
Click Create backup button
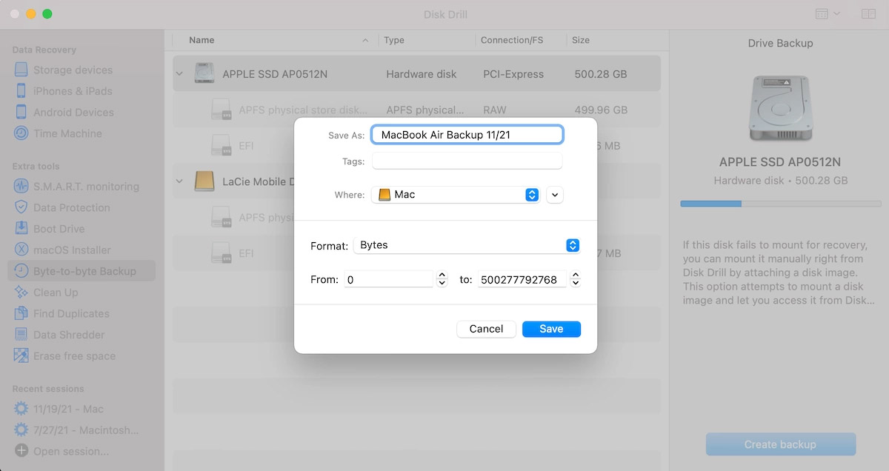tap(780, 444)
